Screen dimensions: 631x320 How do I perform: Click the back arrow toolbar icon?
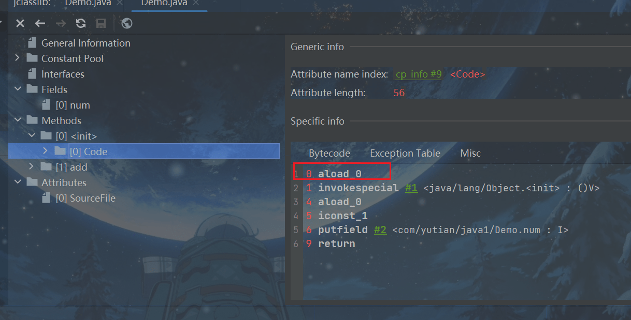coord(40,23)
